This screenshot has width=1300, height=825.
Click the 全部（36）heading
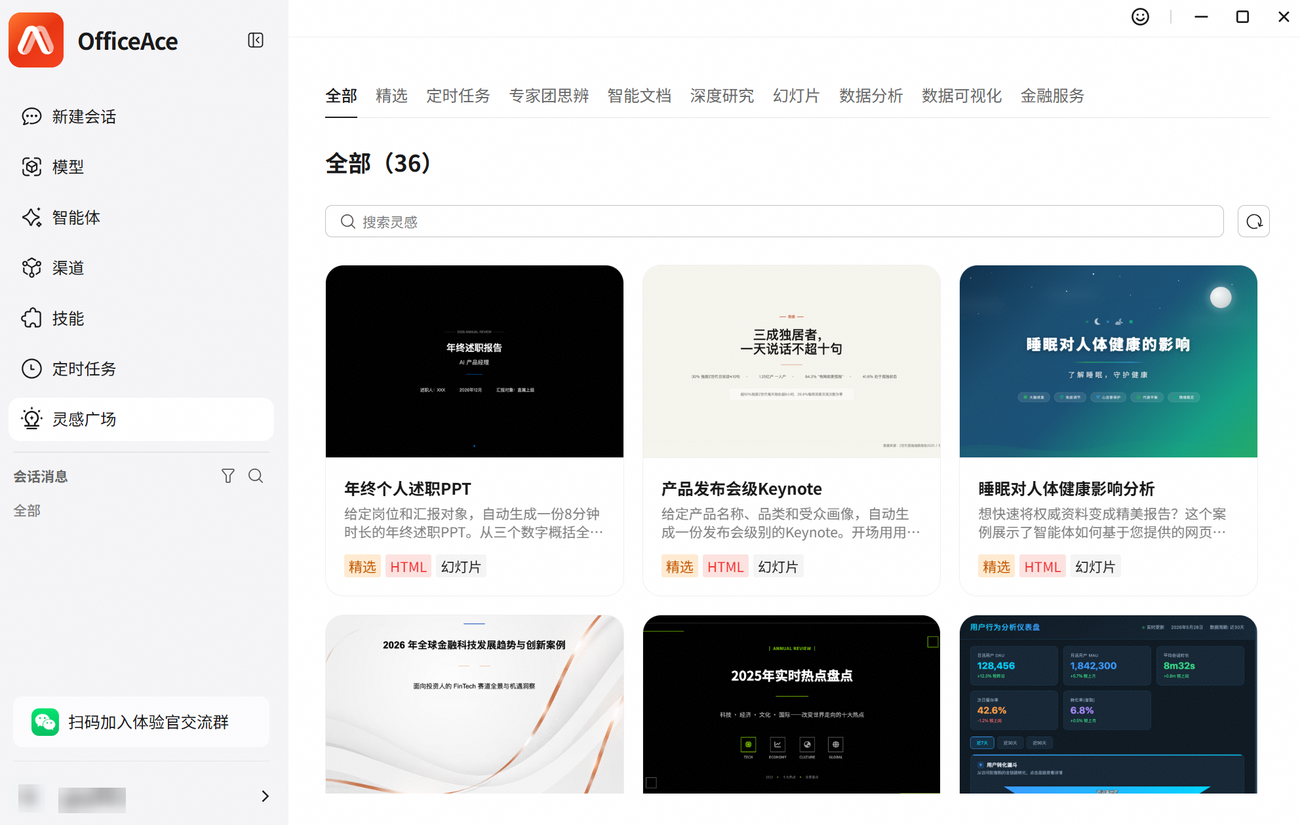click(378, 163)
